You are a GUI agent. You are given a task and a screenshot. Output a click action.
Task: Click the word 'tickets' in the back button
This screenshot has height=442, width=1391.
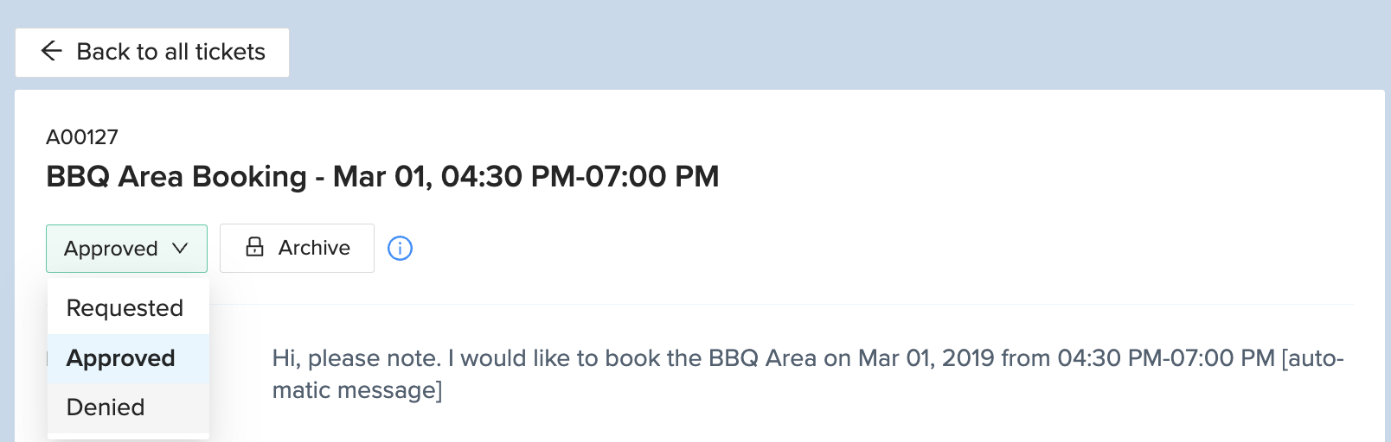pyautogui.click(x=230, y=52)
